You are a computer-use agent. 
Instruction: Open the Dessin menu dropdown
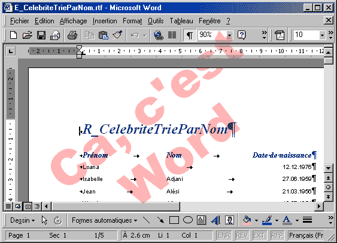point(22,220)
